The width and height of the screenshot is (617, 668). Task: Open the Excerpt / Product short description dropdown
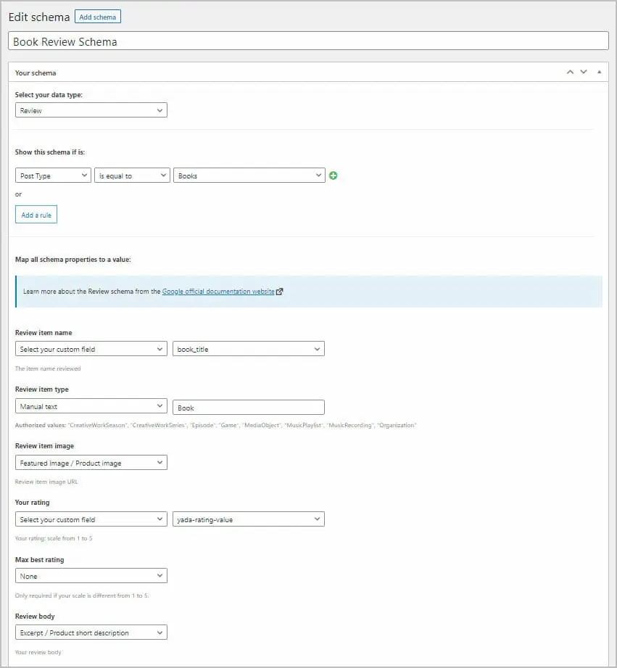tap(91, 632)
